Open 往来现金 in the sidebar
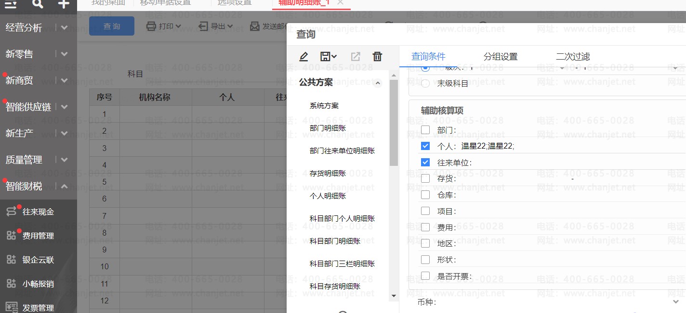 (x=38, y=212)
